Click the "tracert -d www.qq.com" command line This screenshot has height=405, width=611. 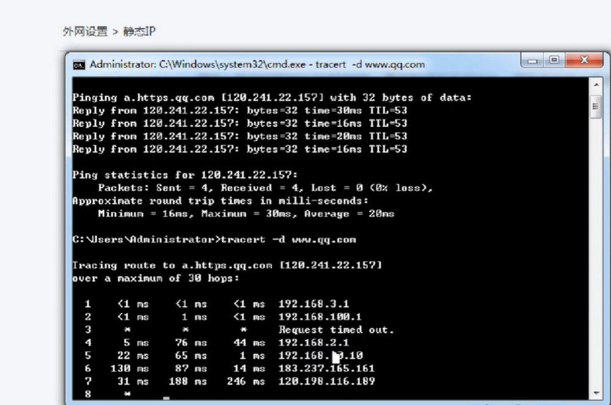click(287, 239)
